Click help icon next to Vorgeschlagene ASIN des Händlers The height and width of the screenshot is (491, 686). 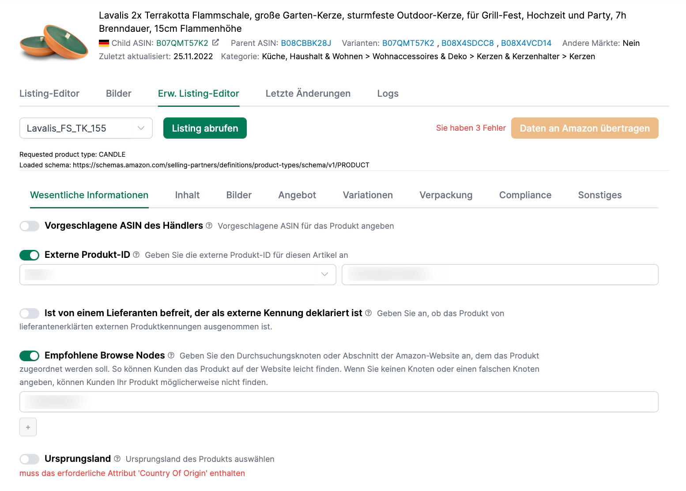coord(209,226)
